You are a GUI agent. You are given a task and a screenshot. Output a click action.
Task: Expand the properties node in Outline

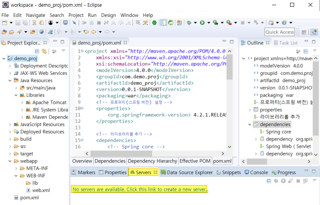[250, 110]
